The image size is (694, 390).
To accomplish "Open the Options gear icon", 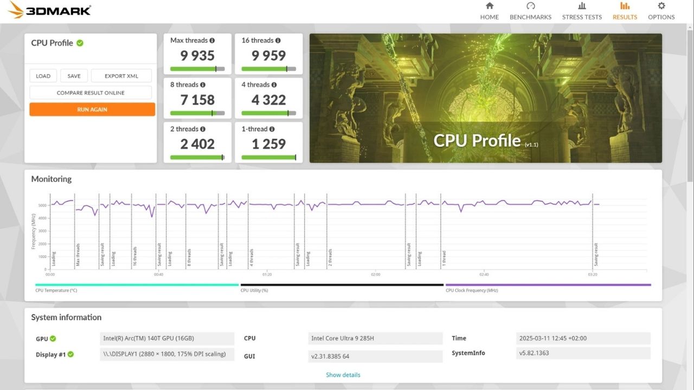I will tap(661, 6).
